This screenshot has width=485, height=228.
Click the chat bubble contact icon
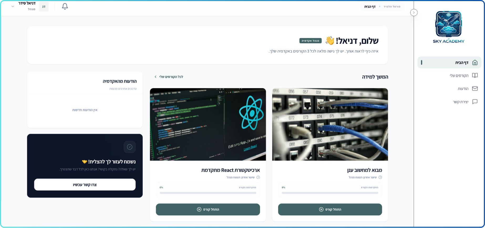coord(474,102)
